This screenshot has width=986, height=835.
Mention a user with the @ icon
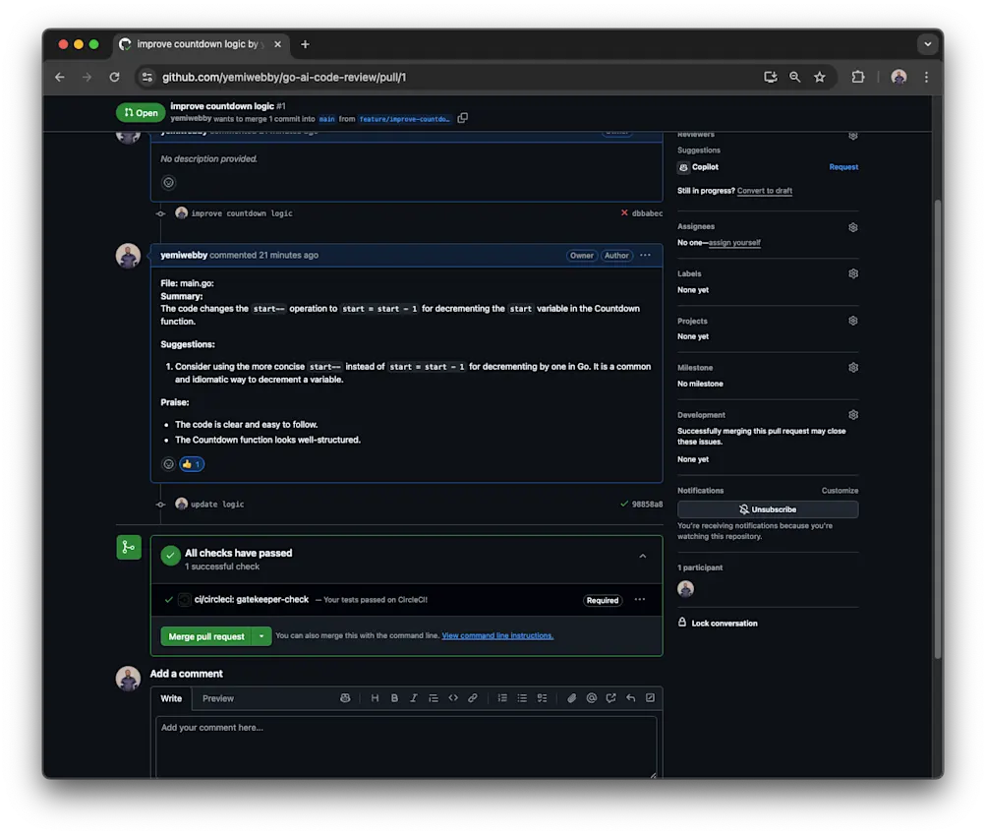(x=592, y=697)
